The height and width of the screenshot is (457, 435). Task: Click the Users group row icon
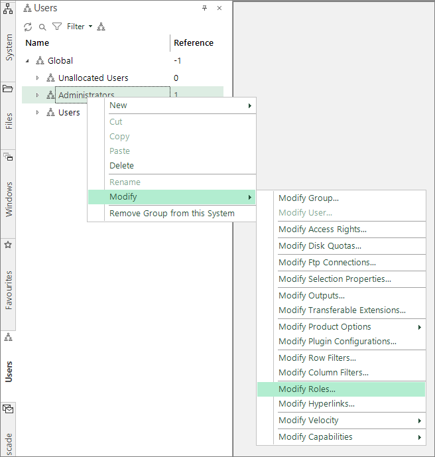click(50, 112)
